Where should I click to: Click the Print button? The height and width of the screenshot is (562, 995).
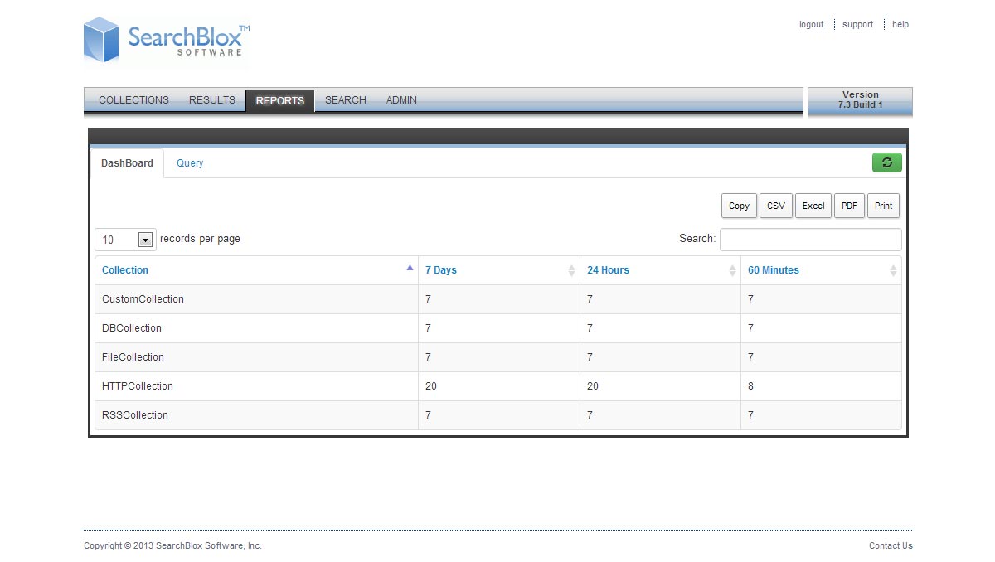click(884, 206)
